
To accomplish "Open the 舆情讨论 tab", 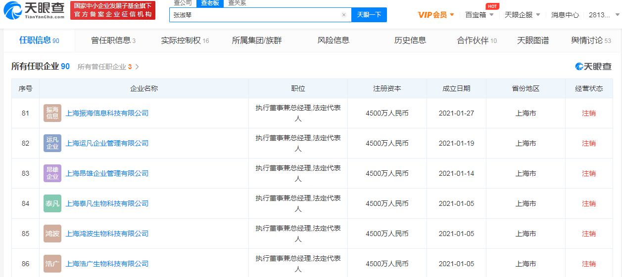I will tap(591, 40).
